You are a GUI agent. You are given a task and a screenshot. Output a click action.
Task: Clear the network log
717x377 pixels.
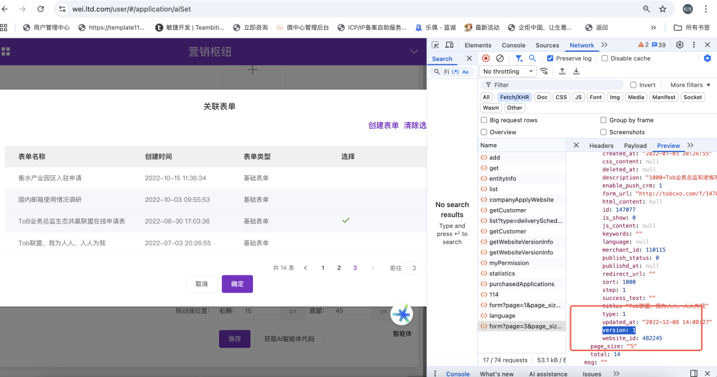[500, 58]
